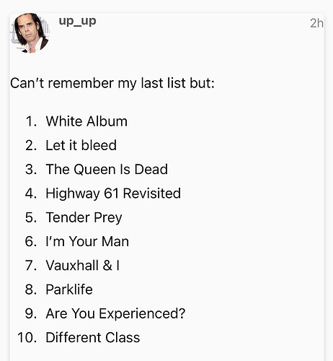Click the number 7. list marker
Screen dimensions: 333x361
(x=31, y=265)
